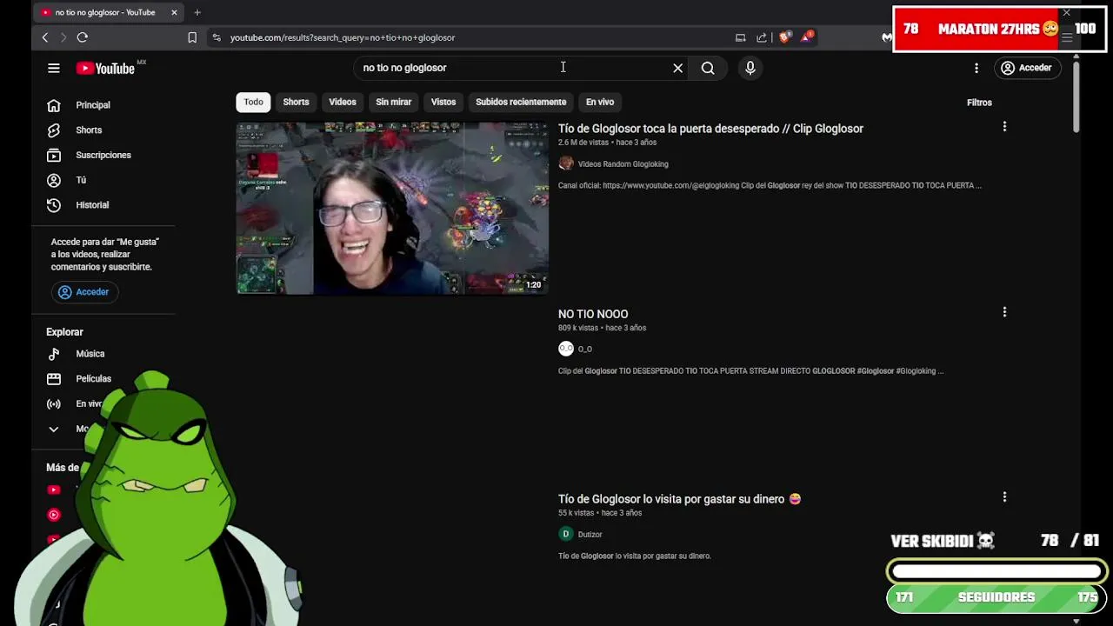This screenshot has height=626, width=1113.
Task: Click the '2.6 M de vistas' text
Action: (x=583, y=143)
